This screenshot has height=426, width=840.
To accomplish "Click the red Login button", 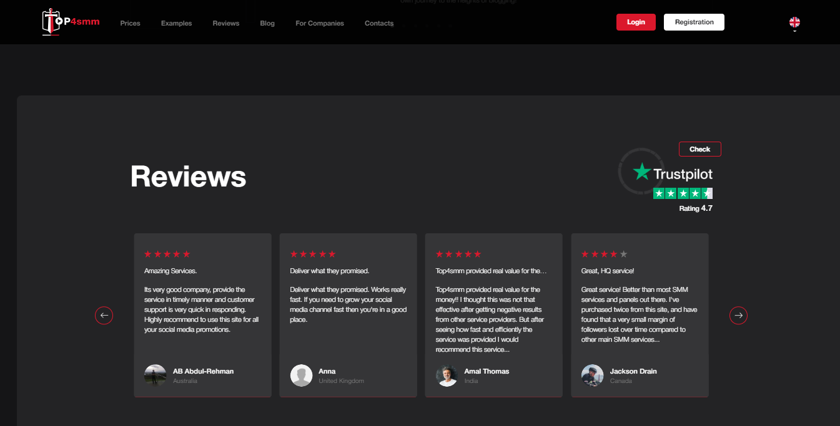I will tap(636, 22).
